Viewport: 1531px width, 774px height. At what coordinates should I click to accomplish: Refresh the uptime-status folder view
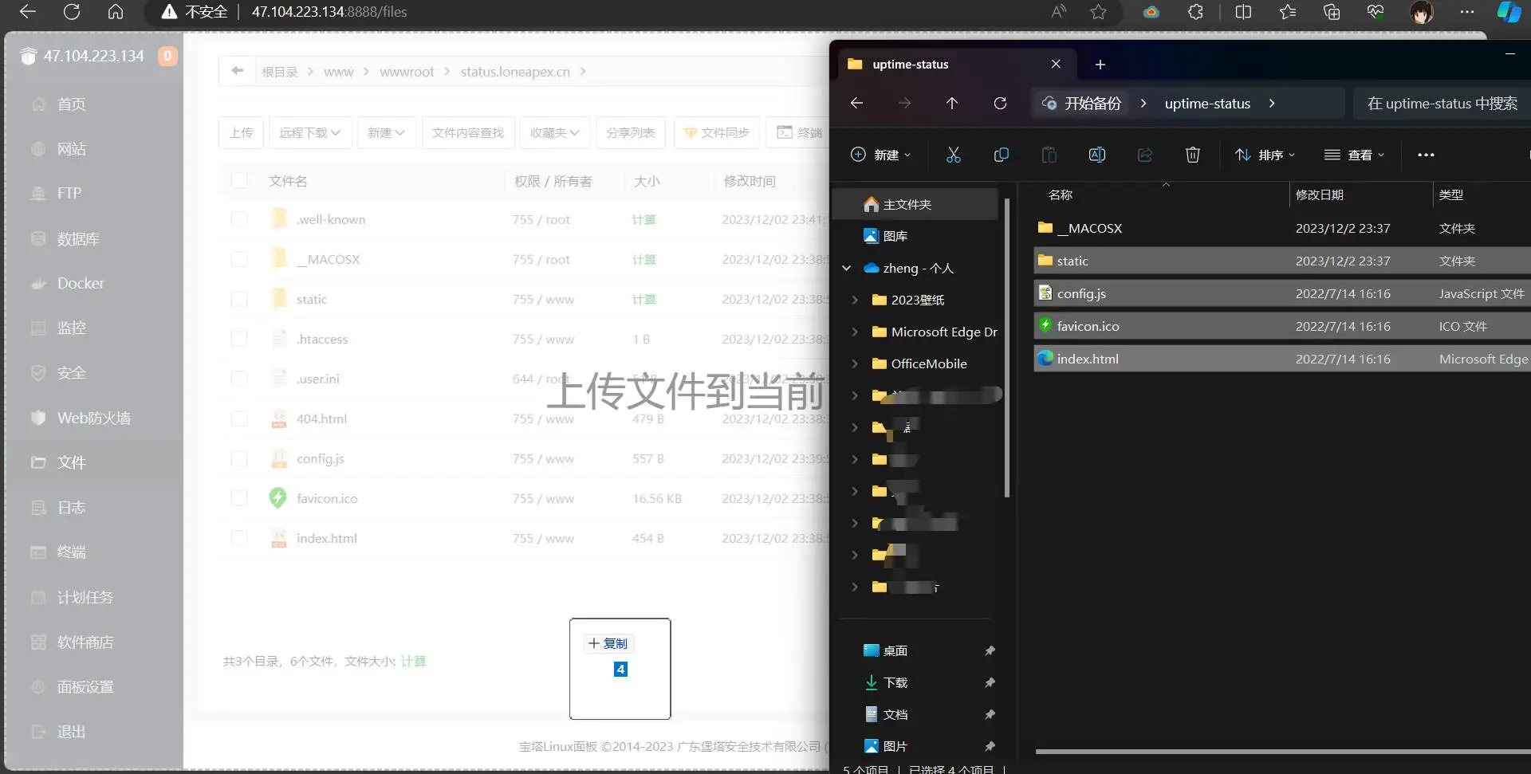1000,103
